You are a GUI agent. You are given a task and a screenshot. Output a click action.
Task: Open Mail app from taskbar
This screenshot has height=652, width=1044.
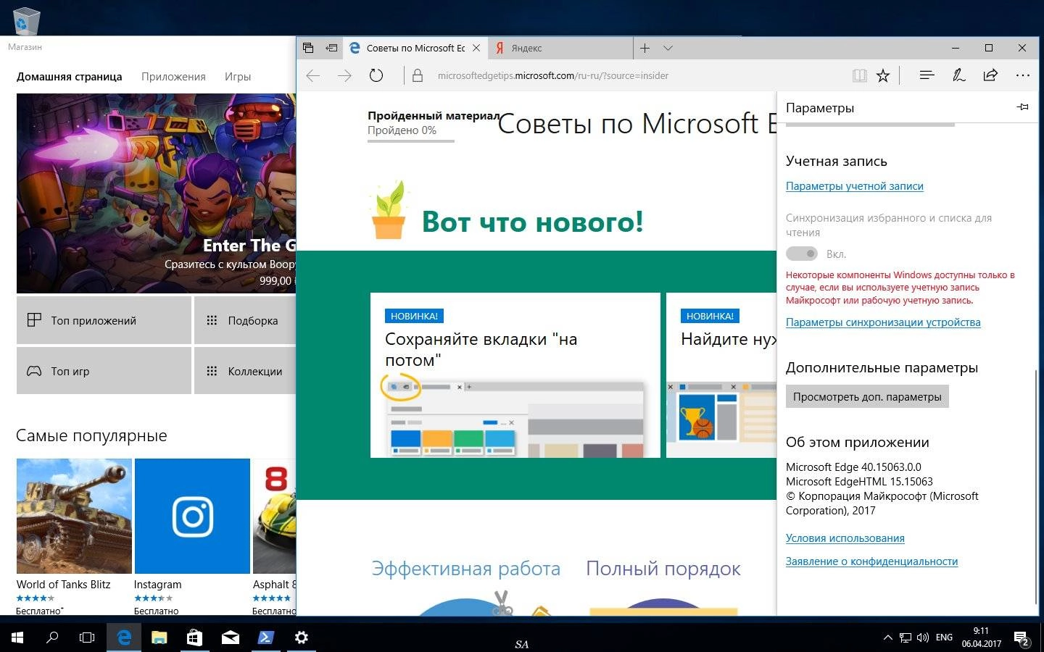pos(230,638)
